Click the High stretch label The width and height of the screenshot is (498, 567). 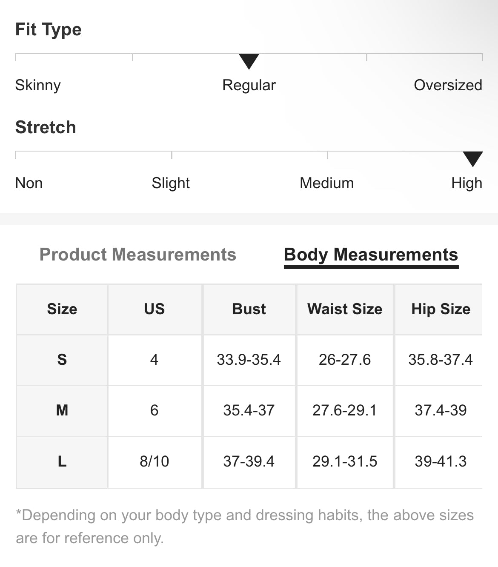pyautogui.click(x=467, y=183)
